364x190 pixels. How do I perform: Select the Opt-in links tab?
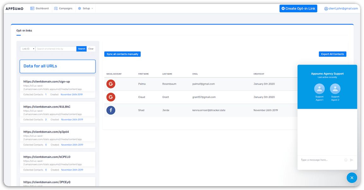coord(24,31)
